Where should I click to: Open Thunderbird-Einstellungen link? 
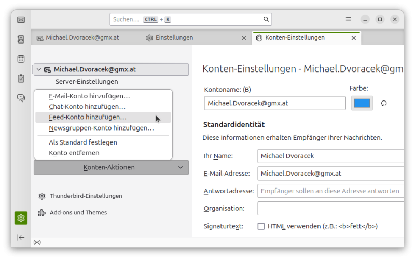[x=86, y=196]
